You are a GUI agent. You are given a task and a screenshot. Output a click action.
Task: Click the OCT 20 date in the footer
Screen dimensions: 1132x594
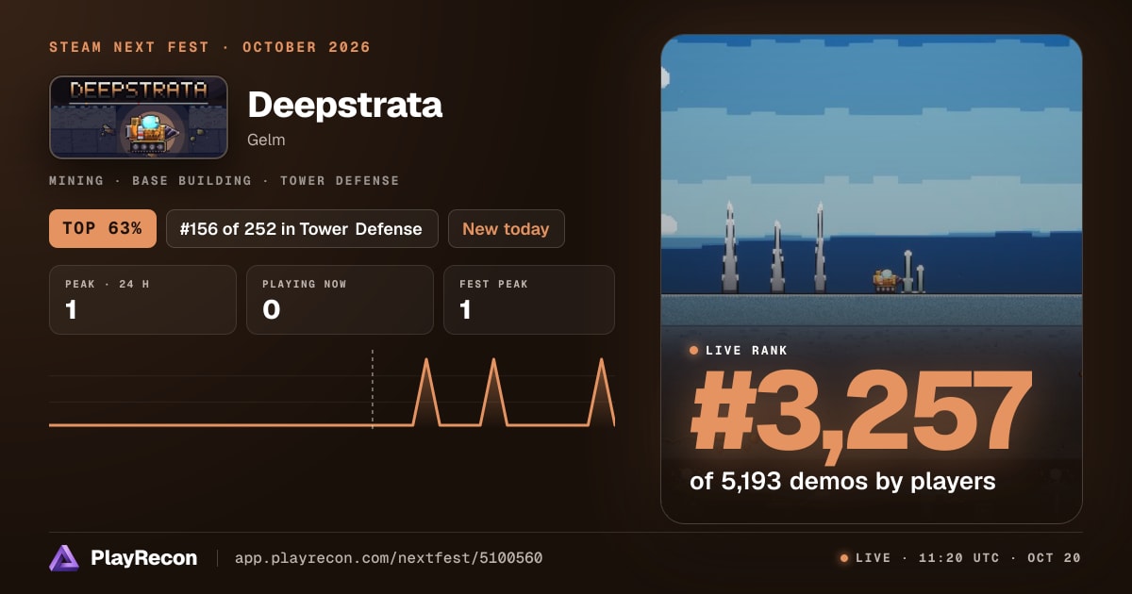(x=1054, y=558)
